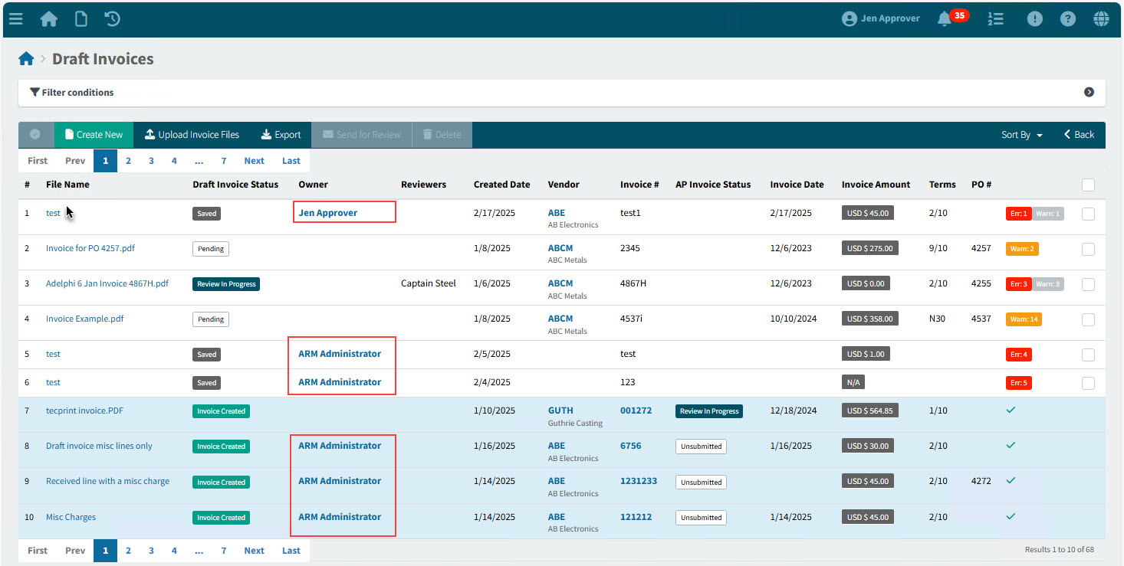
Task: Open the recent history icon
Action: point(113,19)
